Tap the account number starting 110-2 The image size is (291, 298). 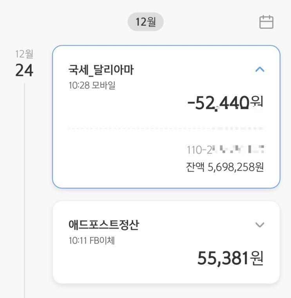point(225,149)
